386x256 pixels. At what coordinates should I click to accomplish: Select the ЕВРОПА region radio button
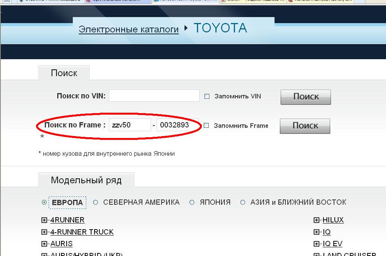click(x=44, y=202)
